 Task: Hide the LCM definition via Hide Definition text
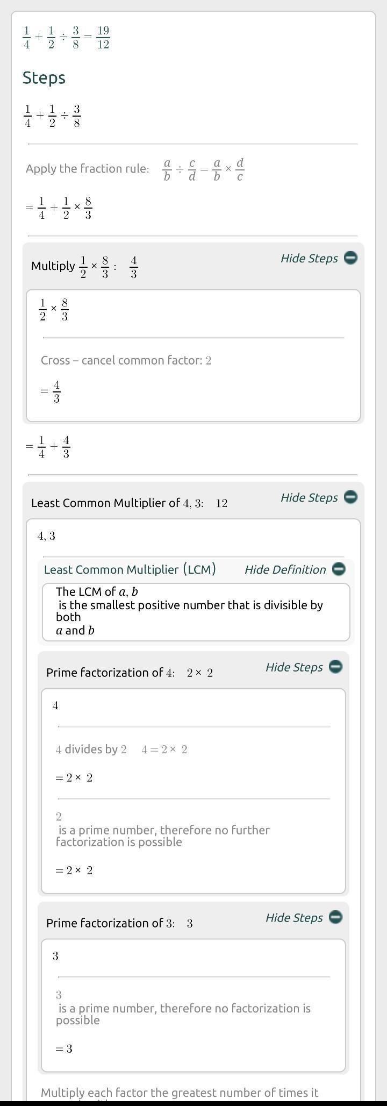(285, 569)
